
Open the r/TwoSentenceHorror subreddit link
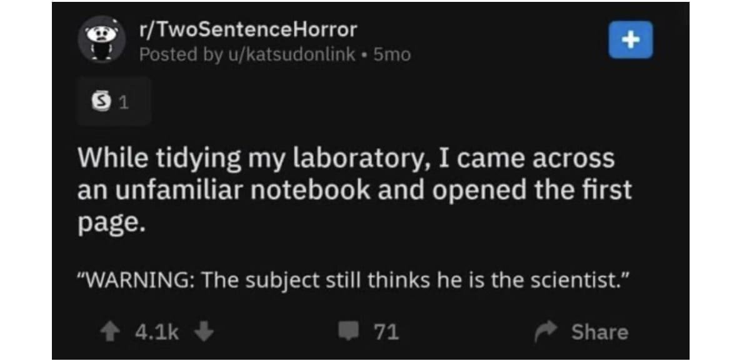pos(248,29)
